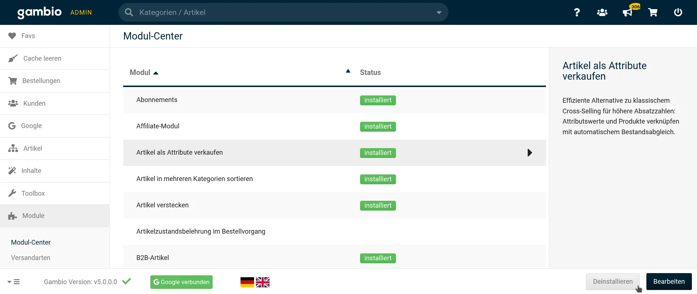Switch to English flag language
697x294 pixels.
(263, 282)
